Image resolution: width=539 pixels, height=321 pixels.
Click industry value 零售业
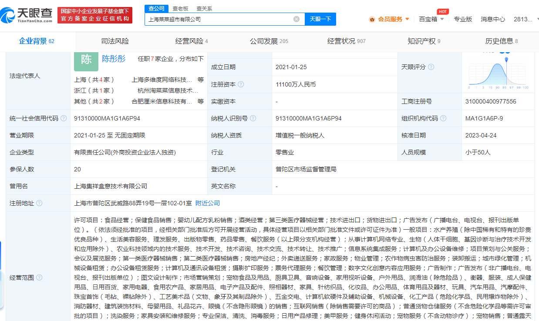[285, 152]
